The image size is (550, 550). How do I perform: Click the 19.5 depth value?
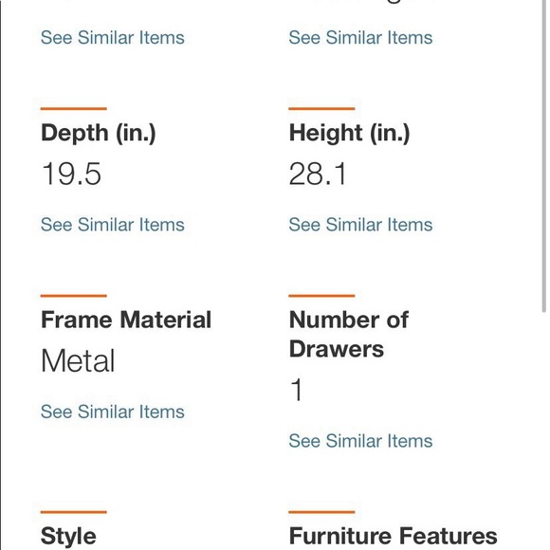71,174
